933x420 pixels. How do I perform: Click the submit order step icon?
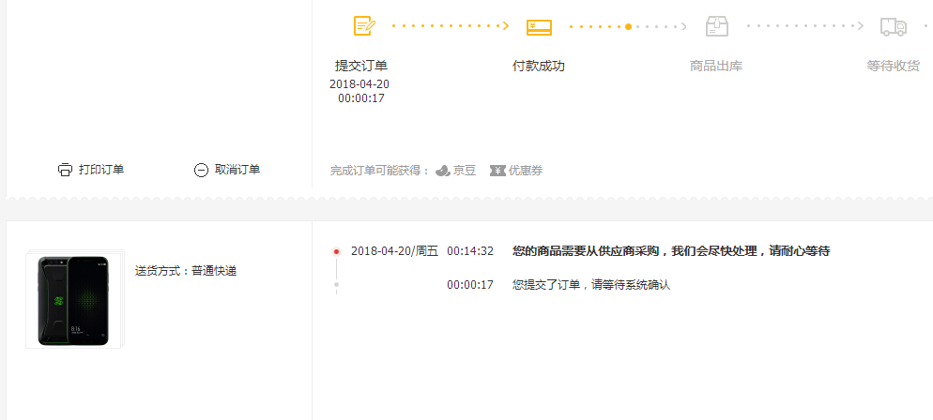click(364, 26)
